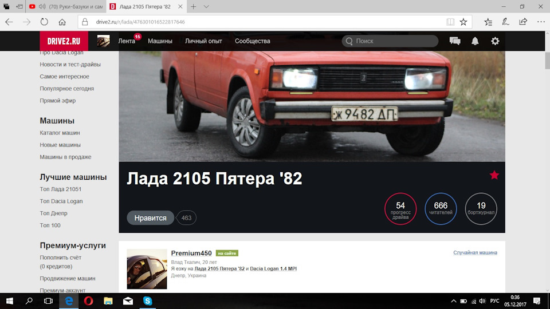The width and height of the screenshot is (550, 309).
Task: Open Каталог машин in sidebar
Action: pos(60,133)
